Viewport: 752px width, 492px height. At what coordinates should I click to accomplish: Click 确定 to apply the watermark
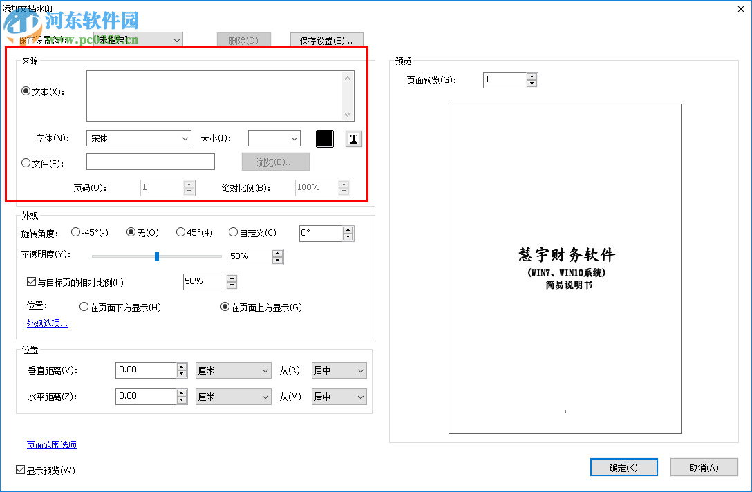point(623,467)
